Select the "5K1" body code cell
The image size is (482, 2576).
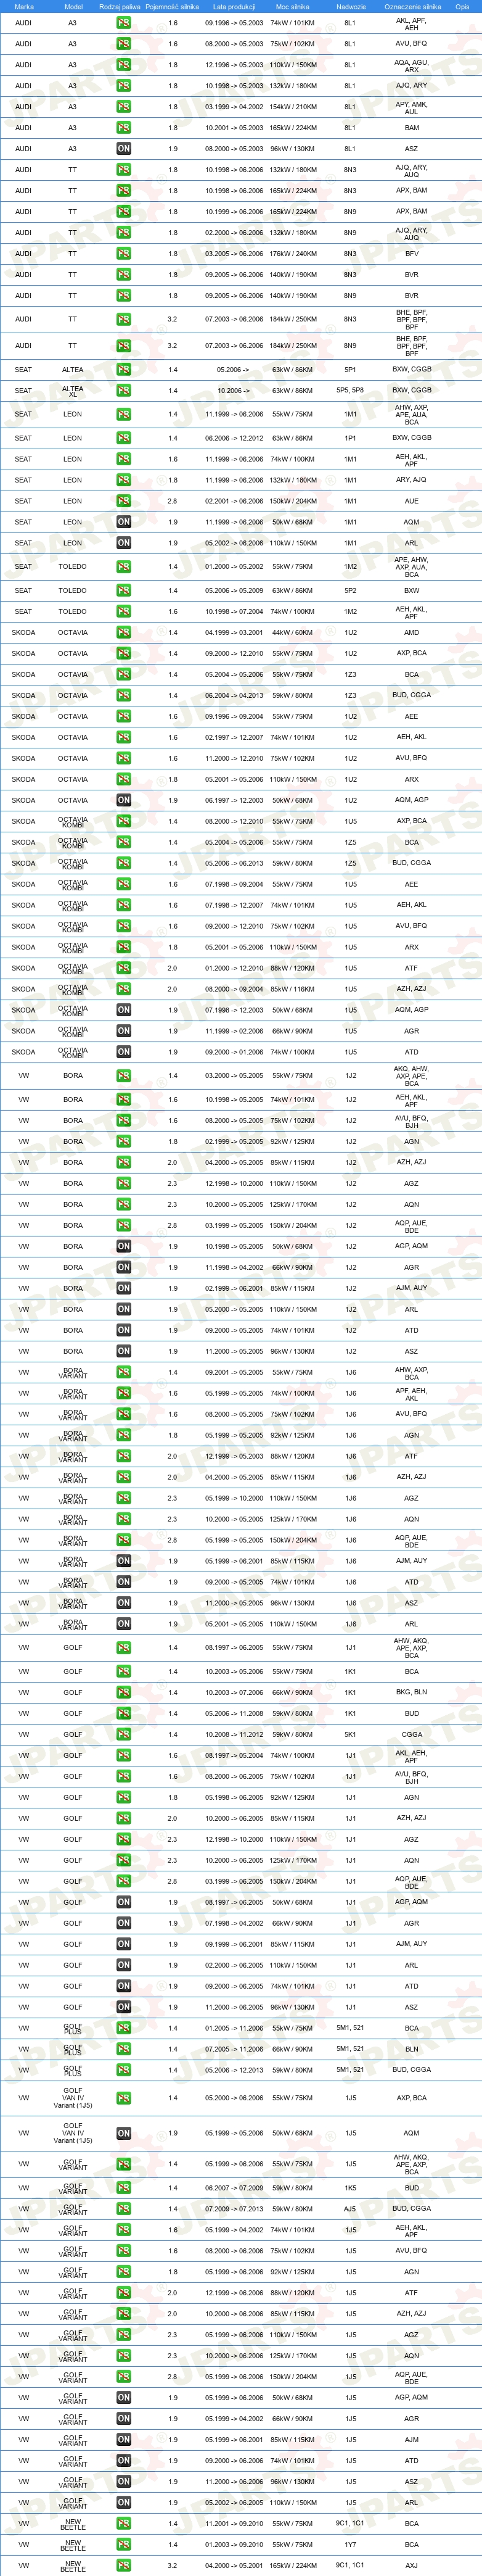click(350, 1735)
